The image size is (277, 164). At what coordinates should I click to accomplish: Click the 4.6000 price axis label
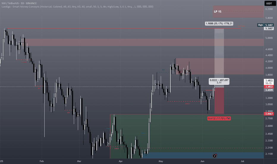269,49
